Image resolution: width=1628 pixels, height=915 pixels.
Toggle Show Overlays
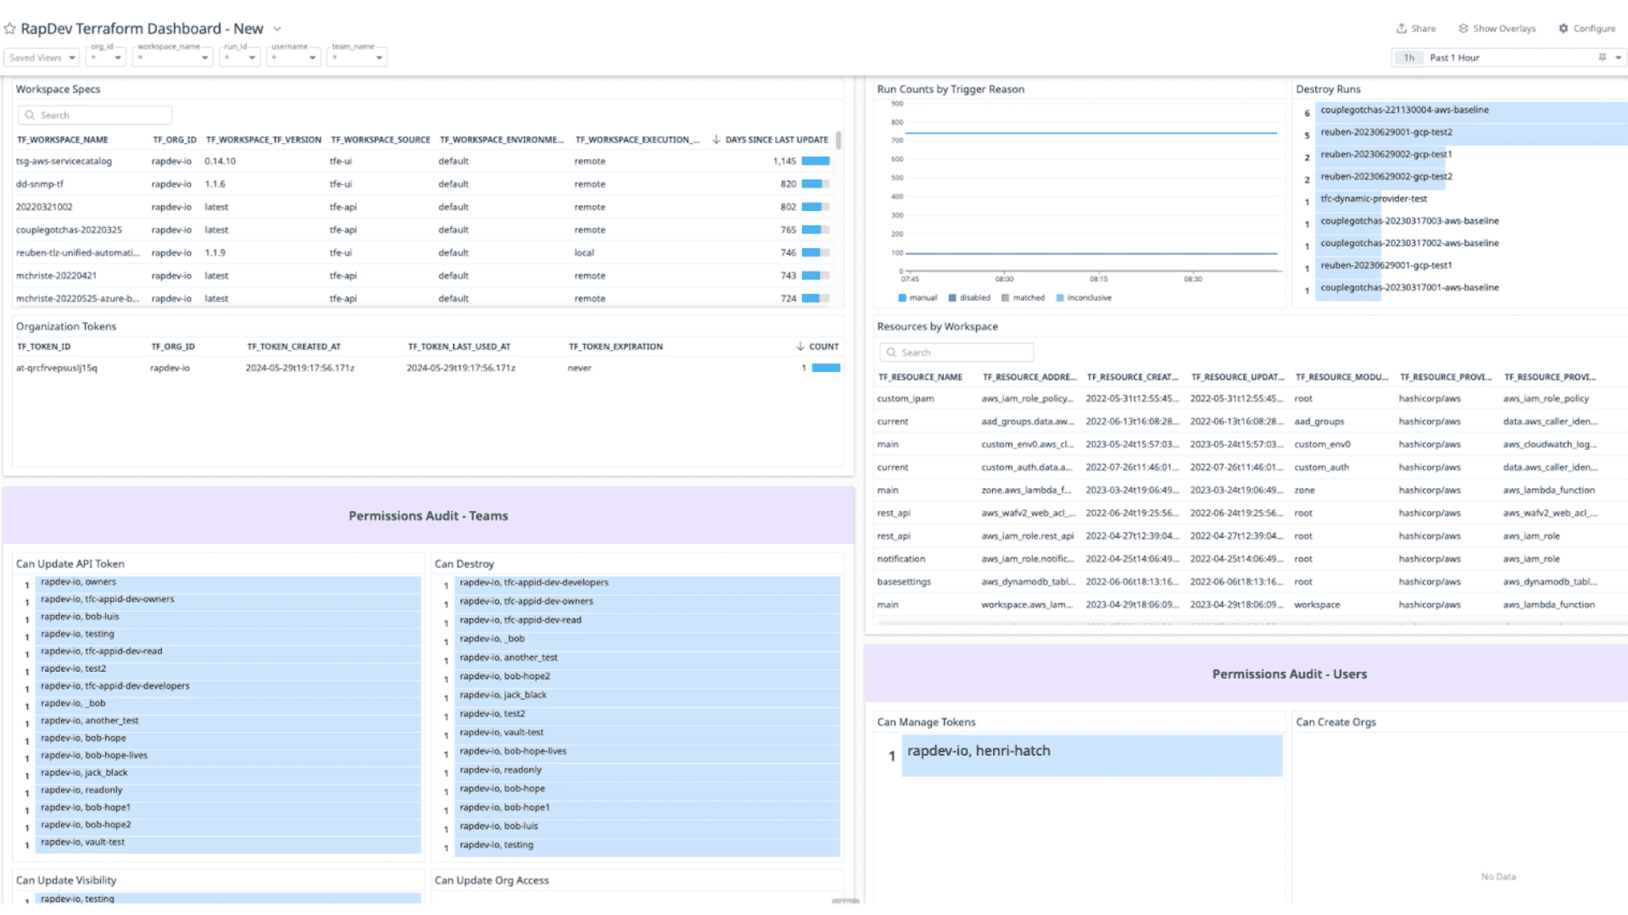pyautogui.click(x=1497, y=29)
